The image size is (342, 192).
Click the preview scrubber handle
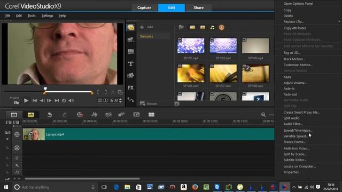point(45,89)
